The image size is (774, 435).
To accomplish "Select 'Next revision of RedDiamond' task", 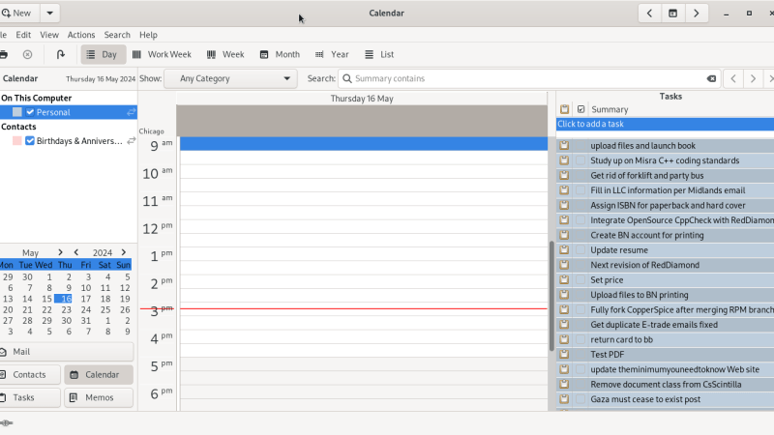I will coord(644,265).
